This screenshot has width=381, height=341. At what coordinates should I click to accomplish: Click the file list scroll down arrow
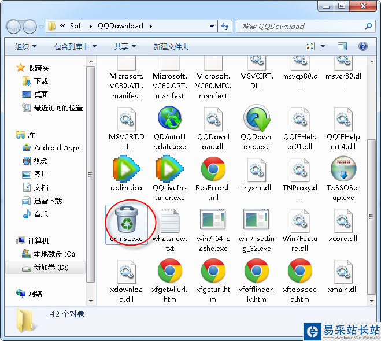pyautogui.click(x=372, y=301)
